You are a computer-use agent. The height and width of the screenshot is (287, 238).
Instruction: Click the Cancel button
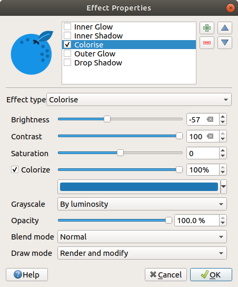pyautogui.click(x=166, y=274)
